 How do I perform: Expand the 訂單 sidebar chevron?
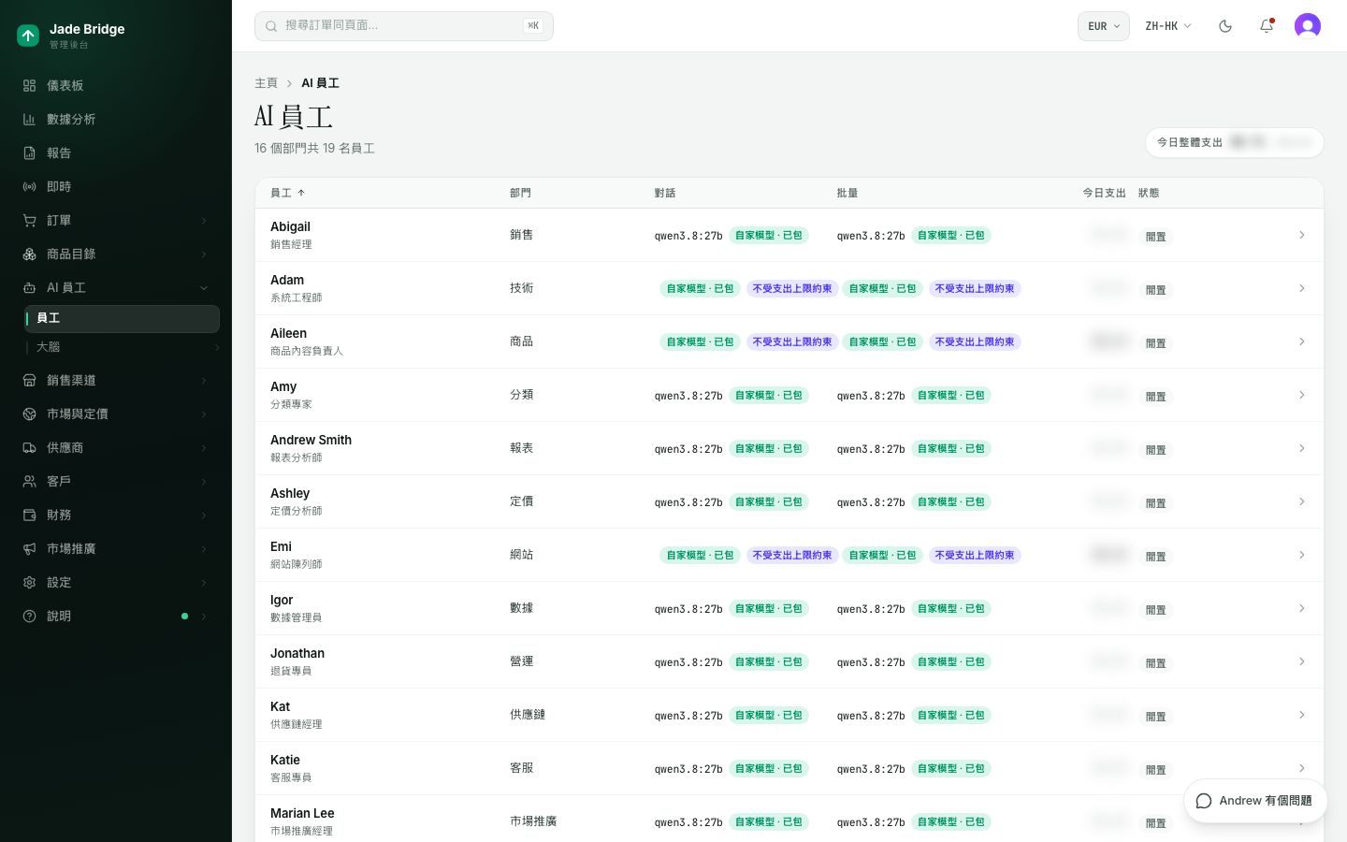coord(204,220)
